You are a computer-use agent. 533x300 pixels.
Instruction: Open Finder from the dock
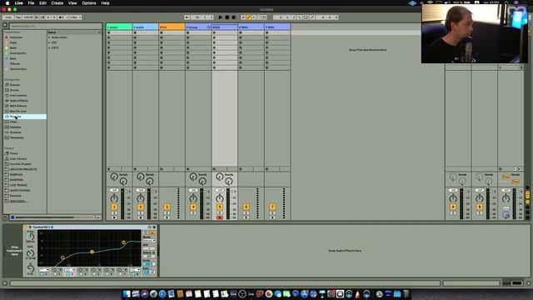coord(127,294)
